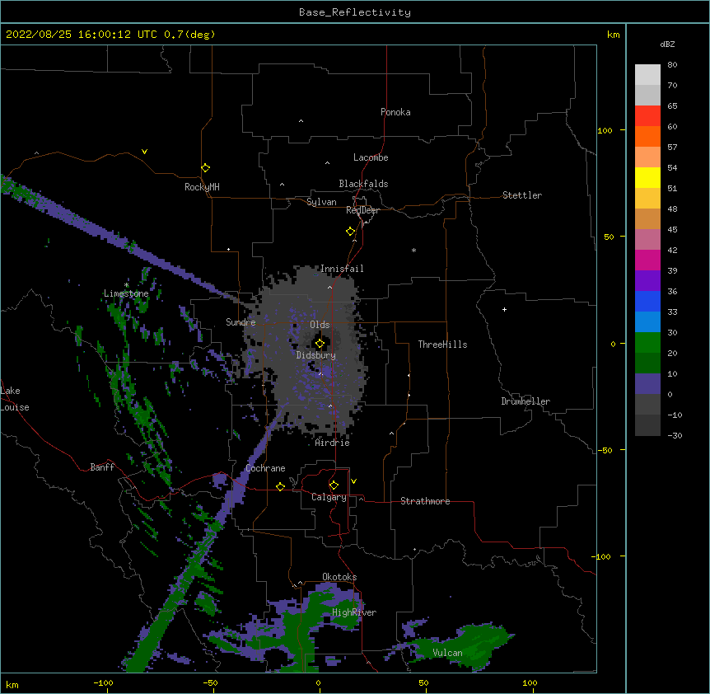Click the yellow diamond marker above Calgary label
710x694 pixels.
[x=334, y=485]
